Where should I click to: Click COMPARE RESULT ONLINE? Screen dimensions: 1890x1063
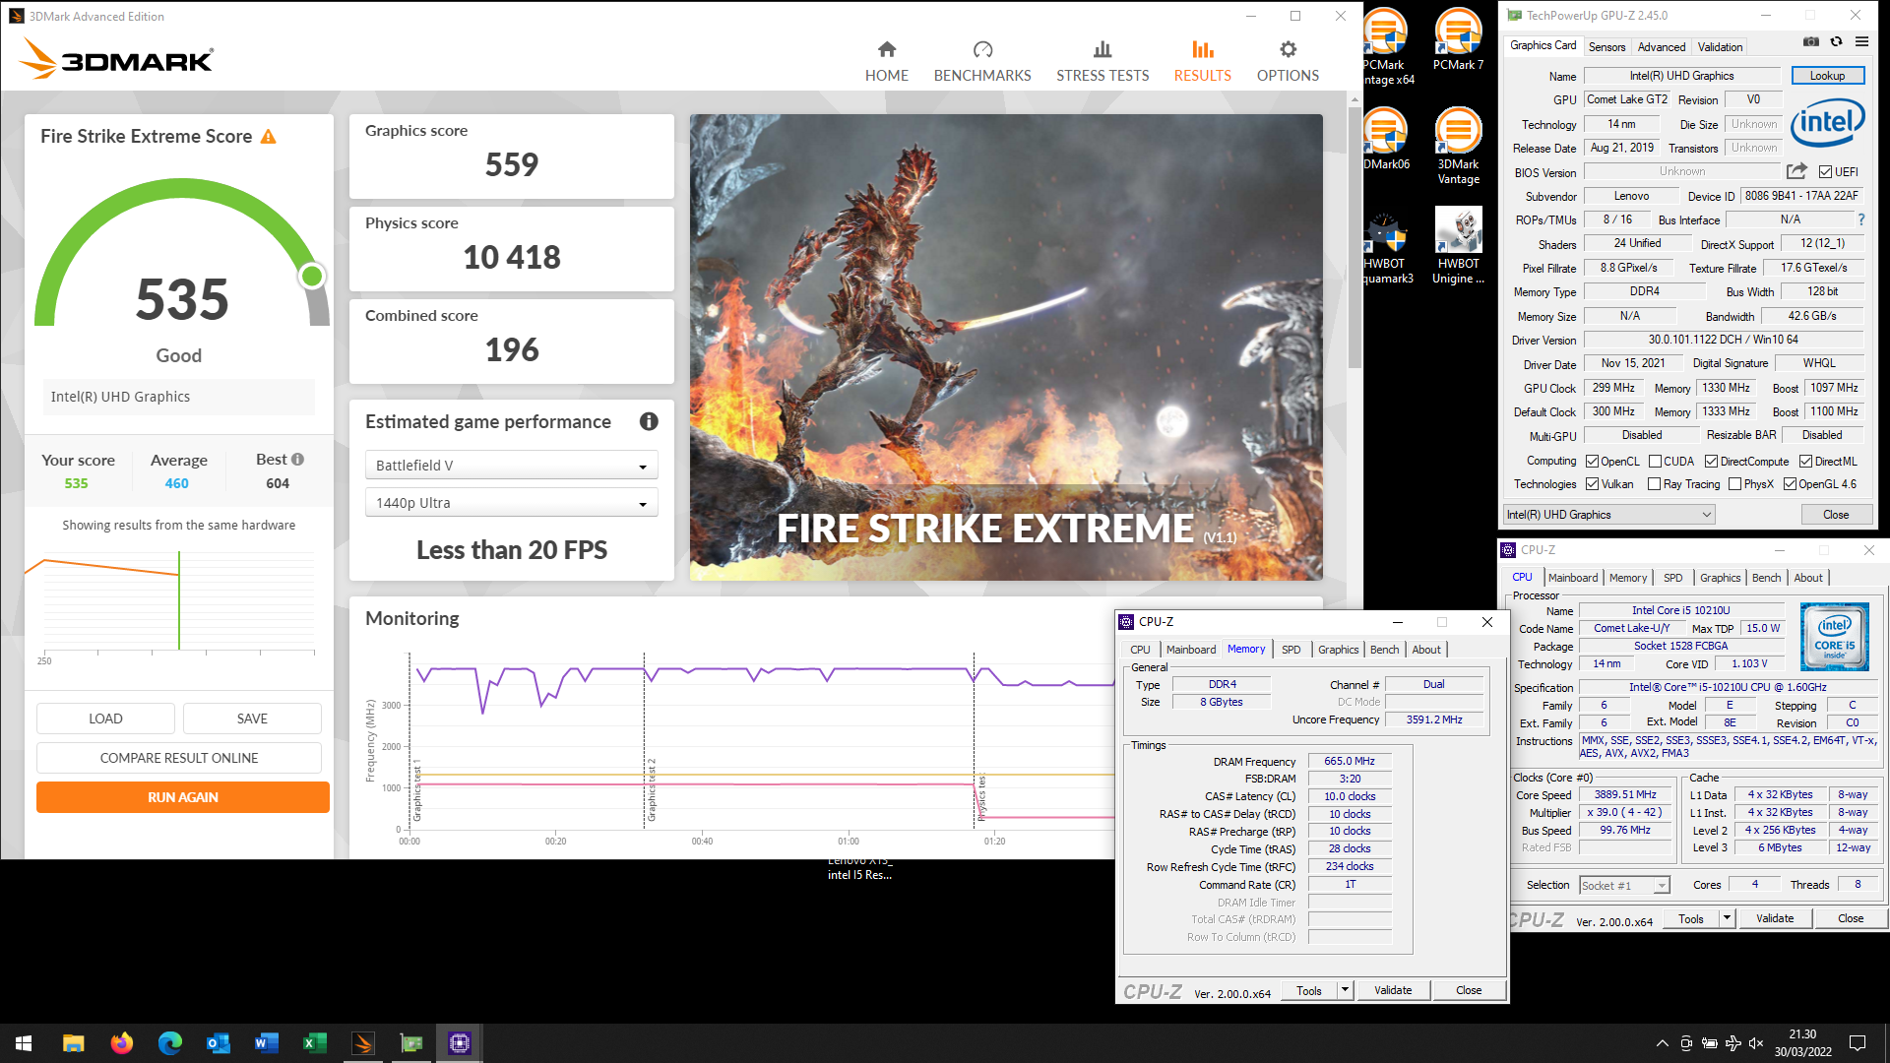[179, 758]
